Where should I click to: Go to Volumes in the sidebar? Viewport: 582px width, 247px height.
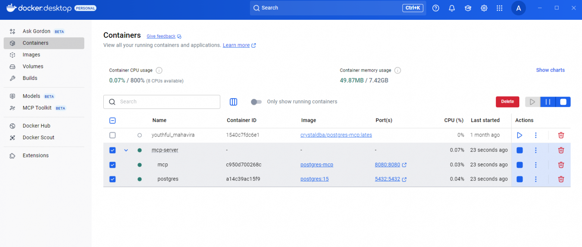(x=33, y=66)
